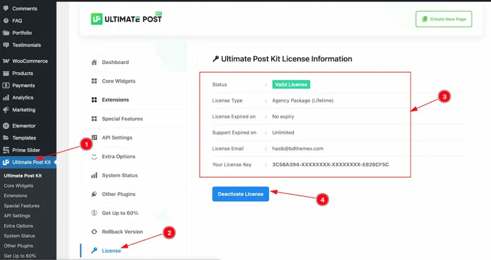Click the Rollback Version refresh icon
The image size is (491, 260).
pos(94,232)
